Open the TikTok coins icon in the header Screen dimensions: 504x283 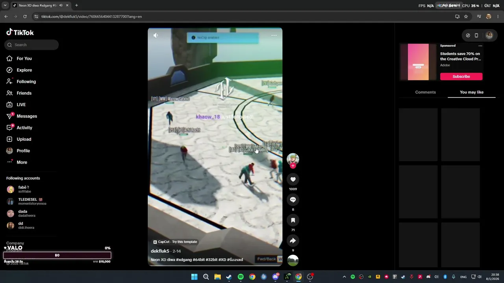point(468,35)
